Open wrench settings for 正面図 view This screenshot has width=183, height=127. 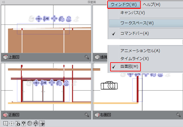coord(87,115)
